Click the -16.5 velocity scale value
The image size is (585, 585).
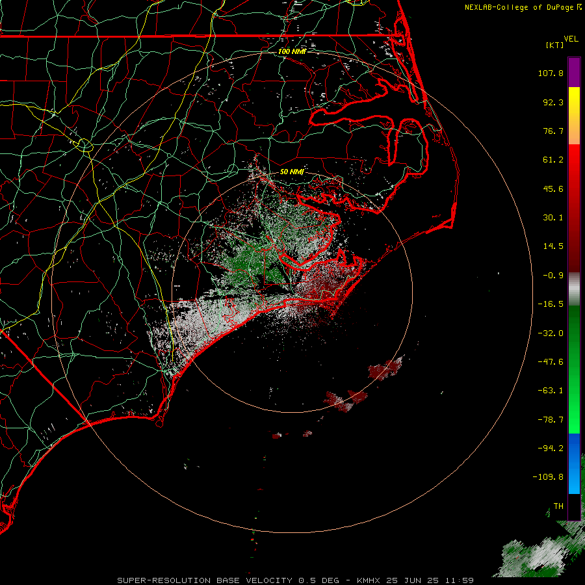(x=551, y=304)
